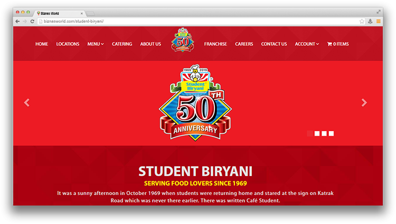Expand the Account dropdown
Viewport: 396px width, 224px height.
(x=307, y=44)
